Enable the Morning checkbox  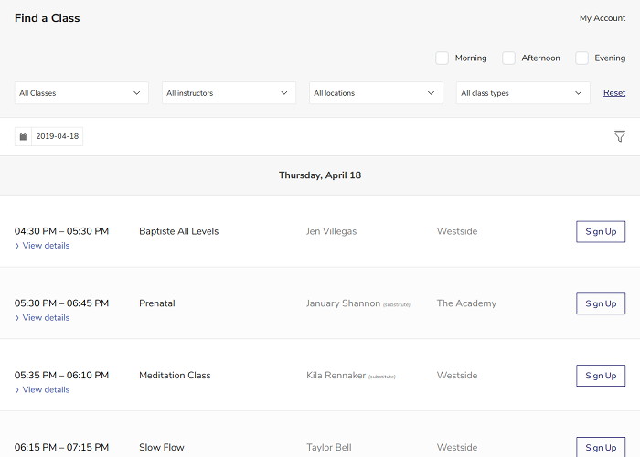[x=442, y=58]
